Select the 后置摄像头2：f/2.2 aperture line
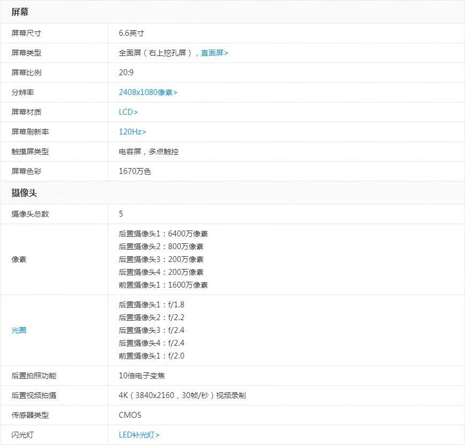Viewport: 465px width, 445px height. [151, 317]
